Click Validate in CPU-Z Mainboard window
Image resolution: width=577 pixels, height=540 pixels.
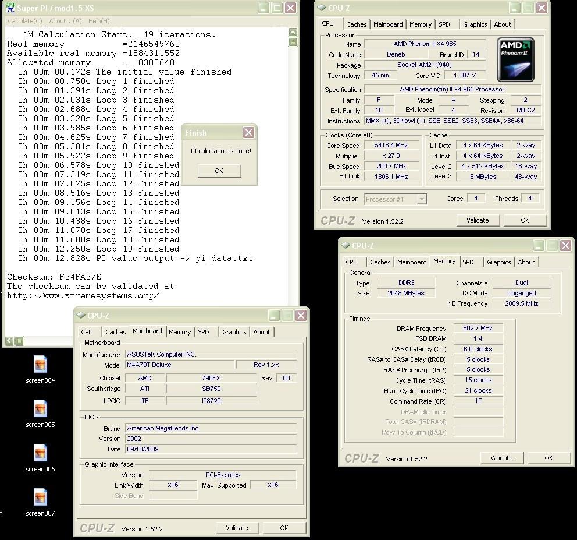point(237,528)
